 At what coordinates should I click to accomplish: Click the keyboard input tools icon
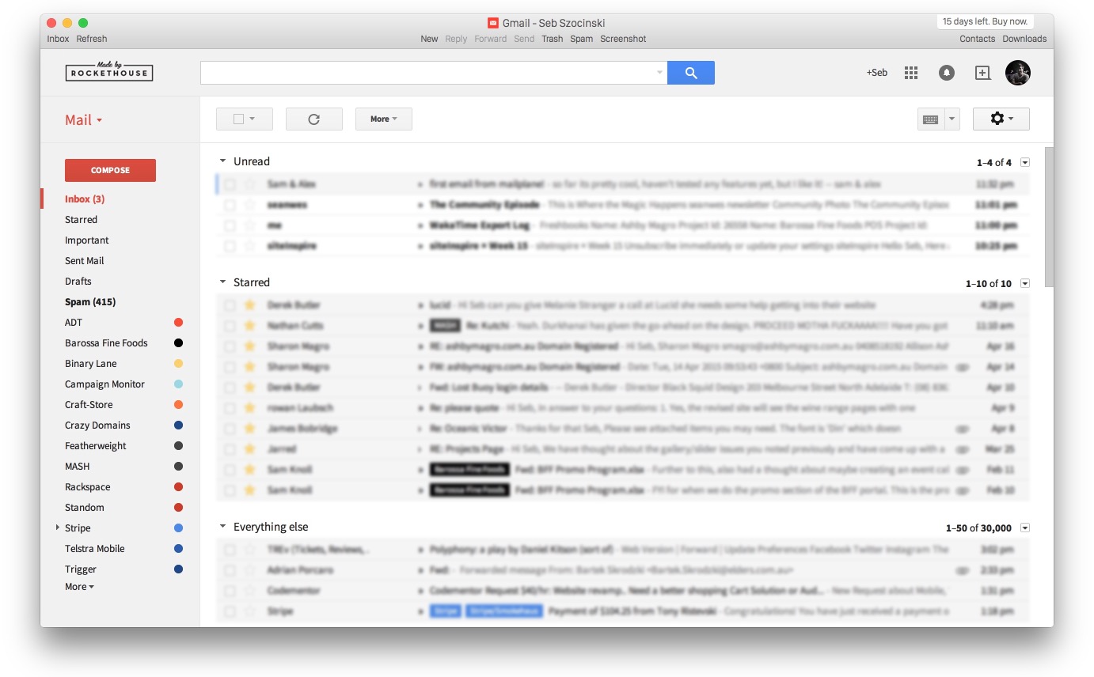point(931,119)
